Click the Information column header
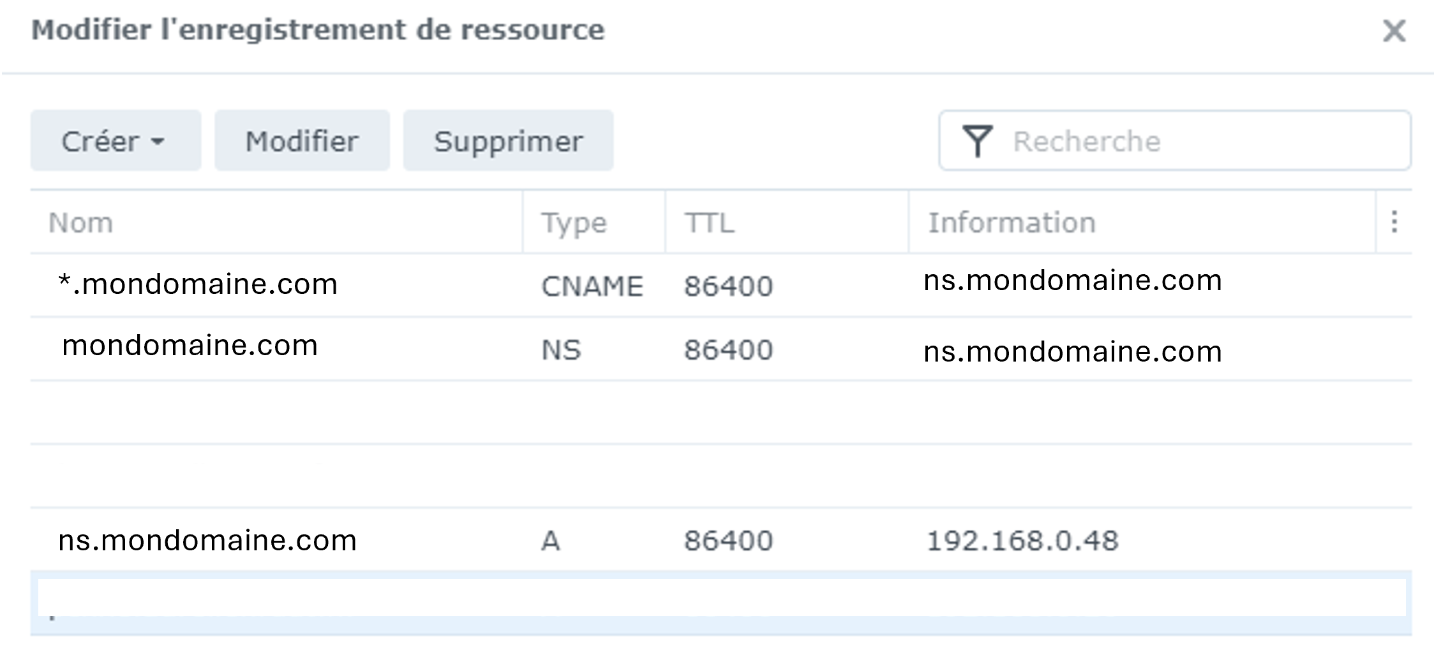The width and height of the screenshot is (1434, 660). tap(1012, 223)
